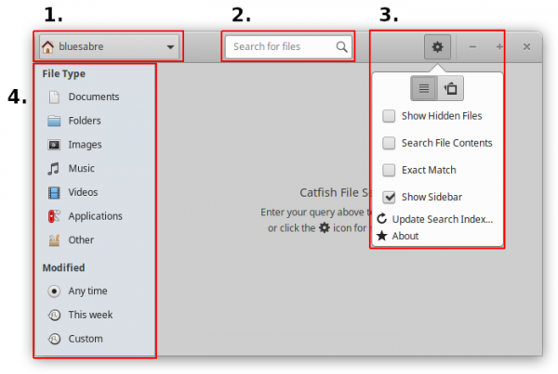The width and height of the screenshot is (558, 374).
Task: Filter by Folders file type
Action: (74, 121)
